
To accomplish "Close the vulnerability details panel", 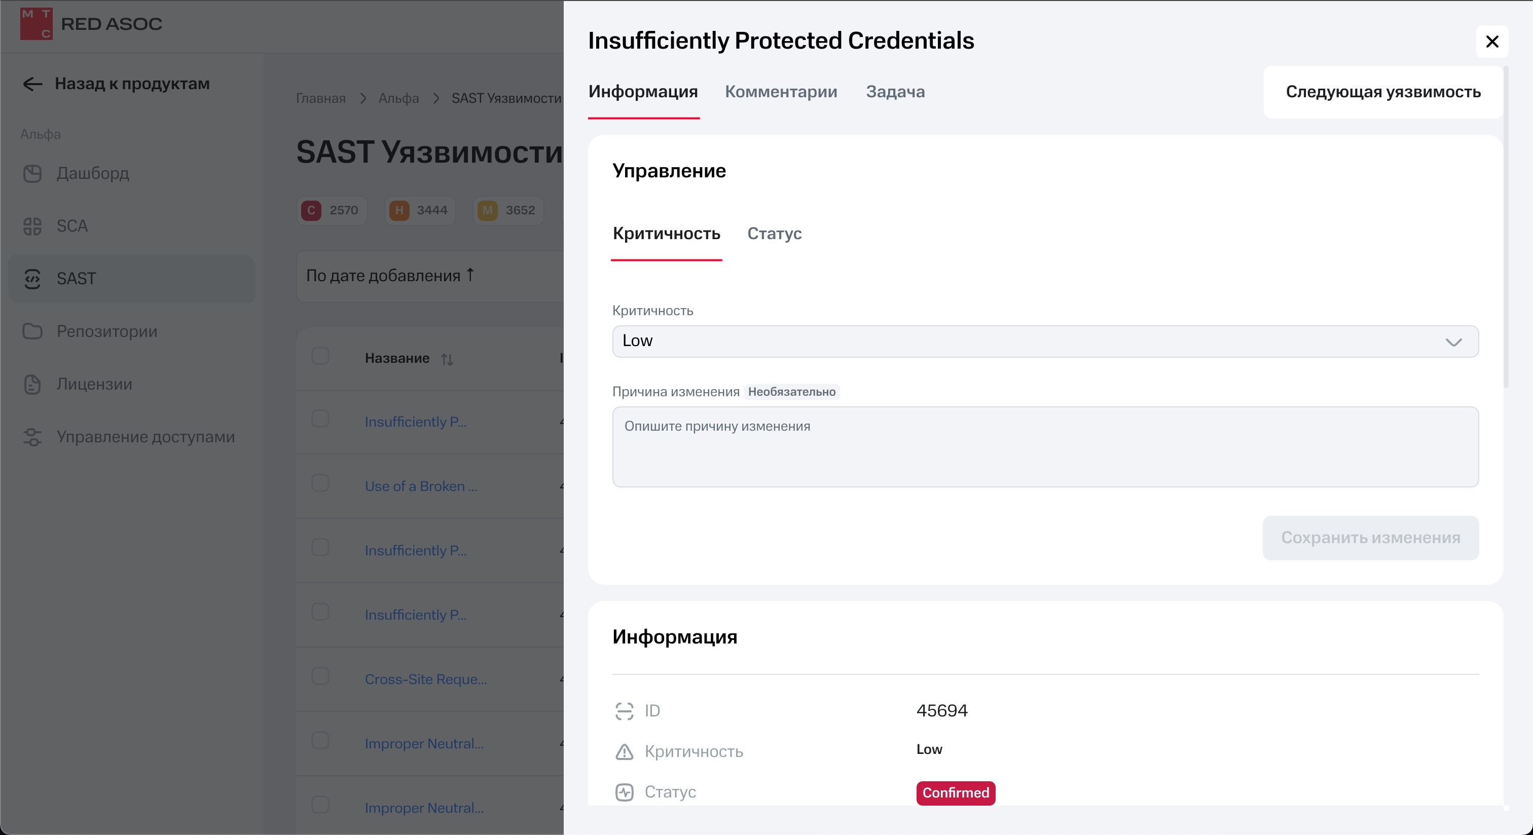I will pos(1491,42).
